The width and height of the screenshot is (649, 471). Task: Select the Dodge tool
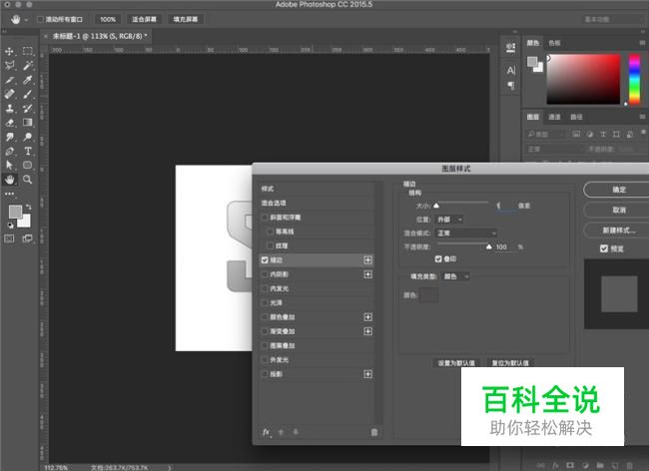coord(27,137)
